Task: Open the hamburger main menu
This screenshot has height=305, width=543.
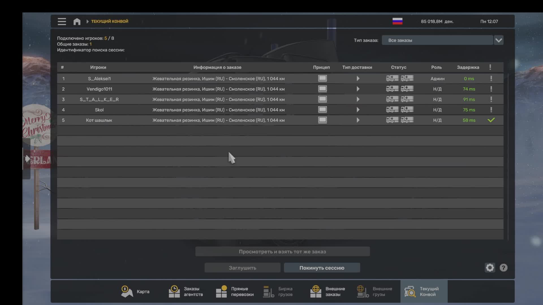Action: [x=62, y=21]
